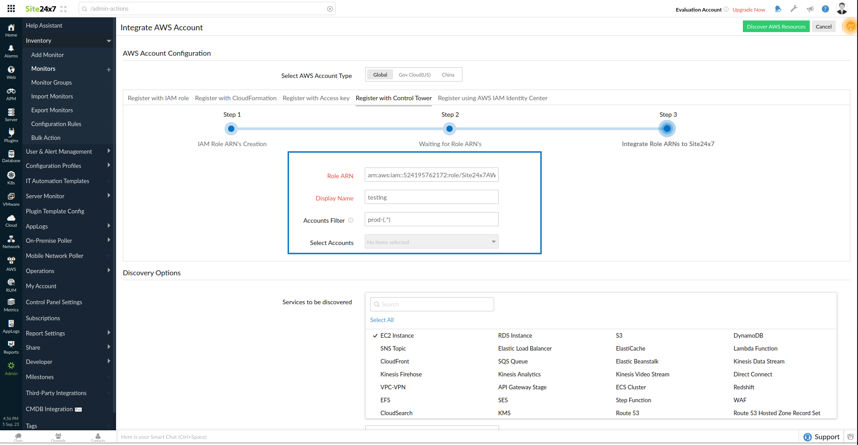Toggle fullscreen icon next to logo
The height and width of the screenshot is (445, 858).
pos(63,9)
